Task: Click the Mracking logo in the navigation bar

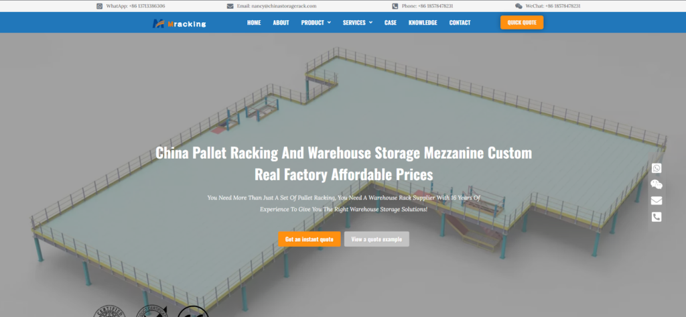Action: 179,23
